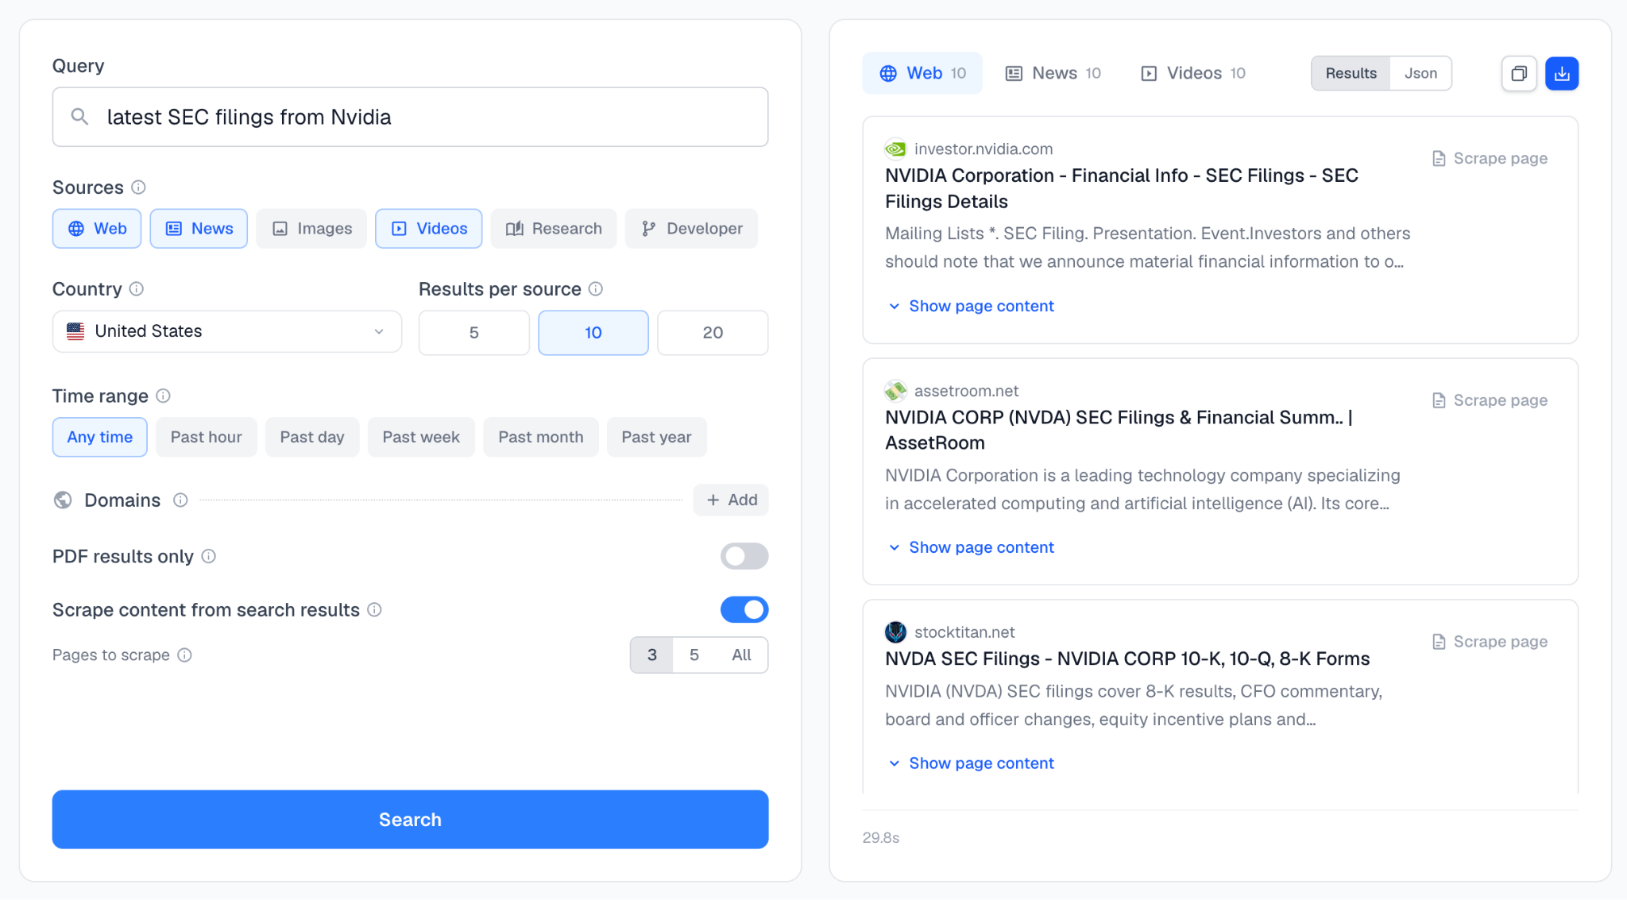This screenshot has width=1627, height=900.
Task: Click the 29.8s elapsed time text
Action: (881, 838)
